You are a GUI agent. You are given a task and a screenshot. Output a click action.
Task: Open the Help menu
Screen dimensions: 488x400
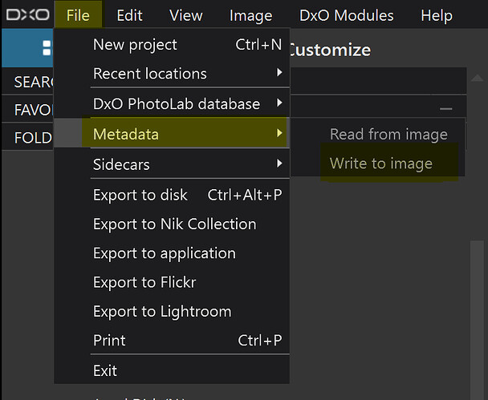point(437,15)
